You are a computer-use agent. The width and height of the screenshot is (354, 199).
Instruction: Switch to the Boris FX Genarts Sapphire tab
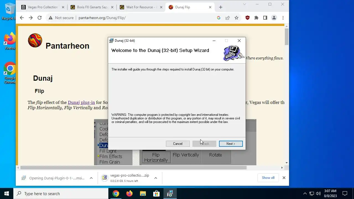click(x=92, y=7)
